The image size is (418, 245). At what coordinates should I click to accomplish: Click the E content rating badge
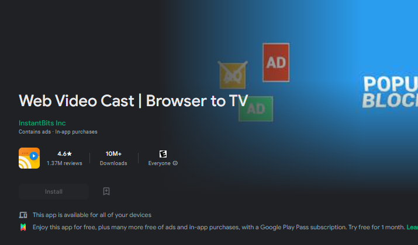coord(163,154)
